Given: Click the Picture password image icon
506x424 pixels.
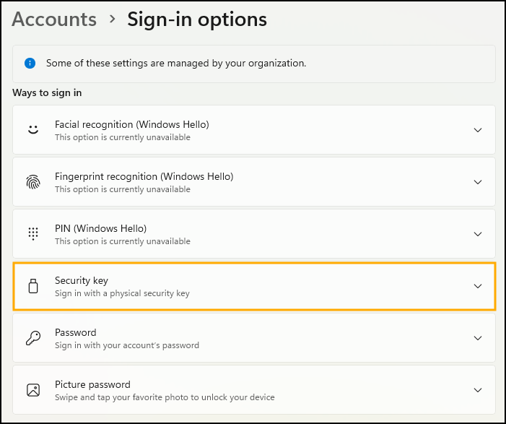Looking at the screenshot, I should tap(32, 390).
